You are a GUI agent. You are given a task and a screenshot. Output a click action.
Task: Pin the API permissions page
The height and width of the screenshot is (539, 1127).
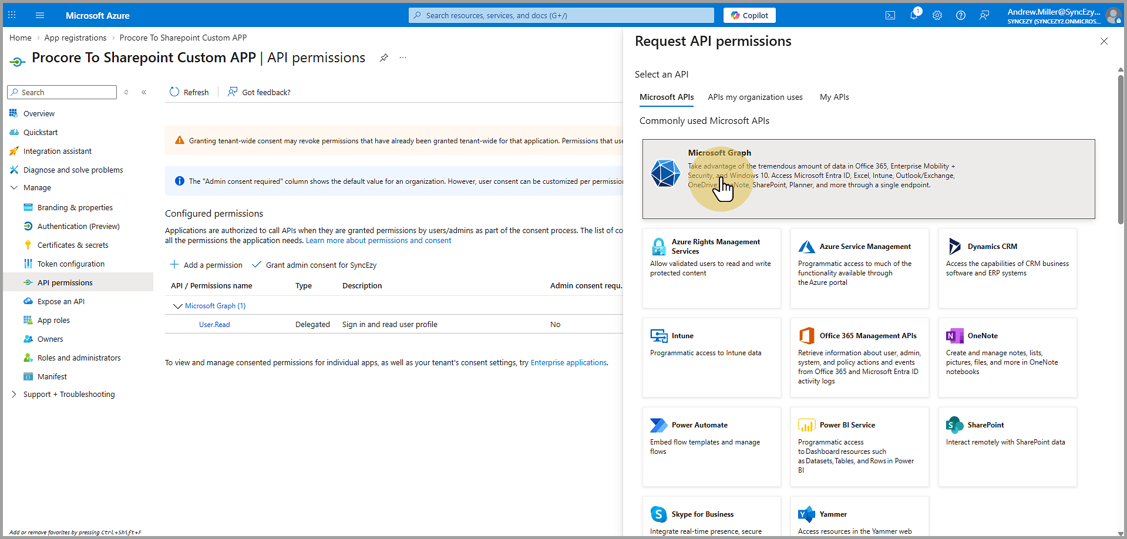(383, 58)
